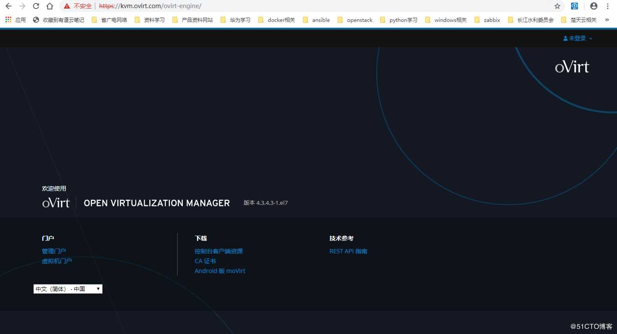
Task: Open the 资料学习 bookmark folder
Action: 150,20
